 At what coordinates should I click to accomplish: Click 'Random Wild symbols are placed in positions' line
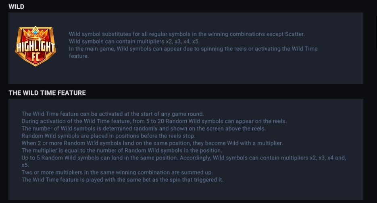108,136
